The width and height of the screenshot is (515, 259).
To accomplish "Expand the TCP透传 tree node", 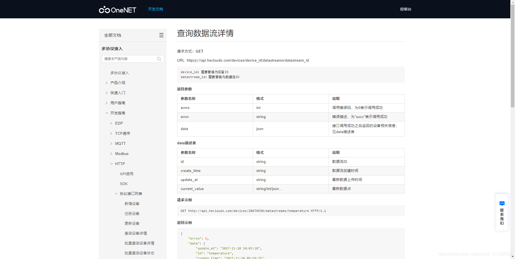I will click(122, 133).
